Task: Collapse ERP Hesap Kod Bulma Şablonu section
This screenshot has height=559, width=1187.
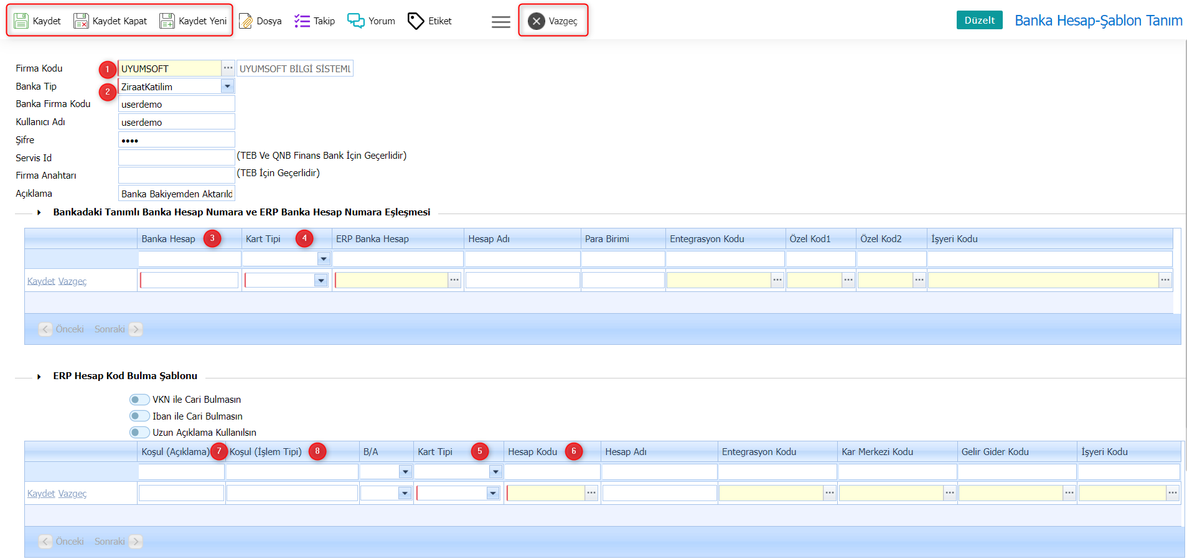Action: pos(39,376)
